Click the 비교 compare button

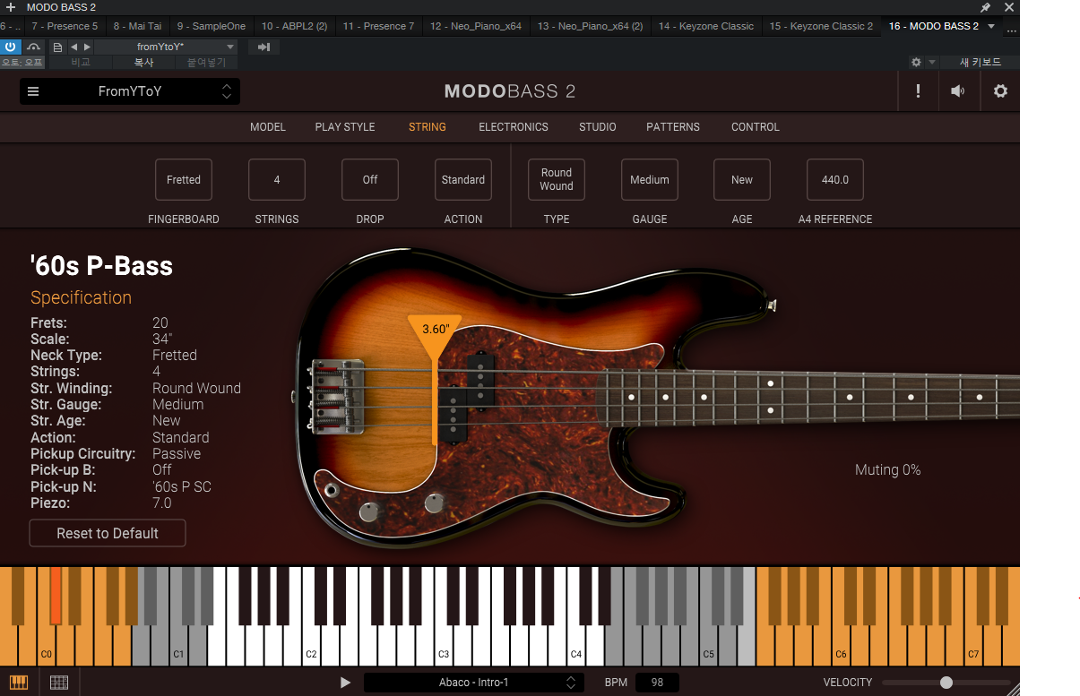tap(81, 63)
